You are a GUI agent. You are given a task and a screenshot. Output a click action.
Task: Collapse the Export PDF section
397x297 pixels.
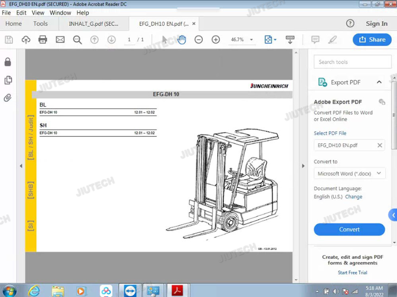coord(379,82)
